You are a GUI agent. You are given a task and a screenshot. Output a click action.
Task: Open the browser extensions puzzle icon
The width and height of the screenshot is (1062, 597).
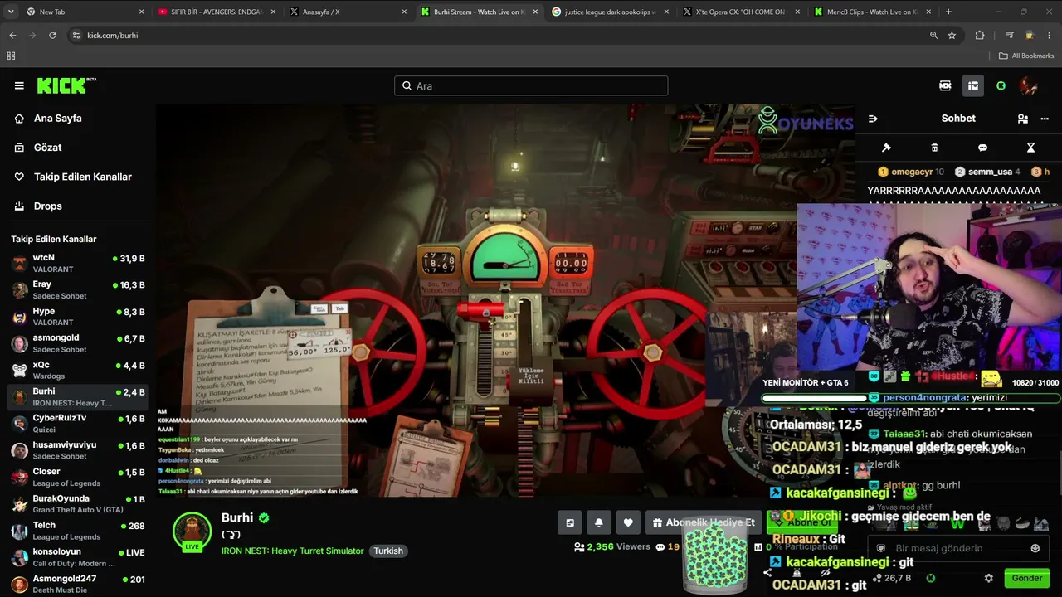(x=980, y=36)
